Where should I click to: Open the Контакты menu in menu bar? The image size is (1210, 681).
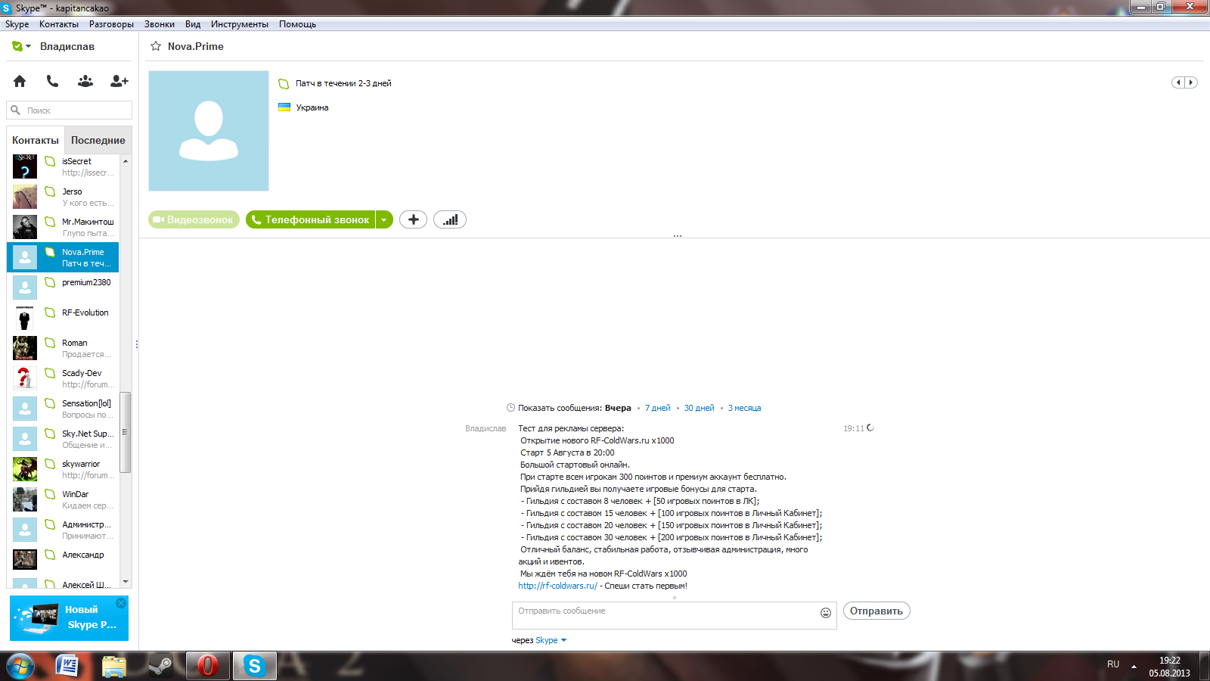coord(59,24)
